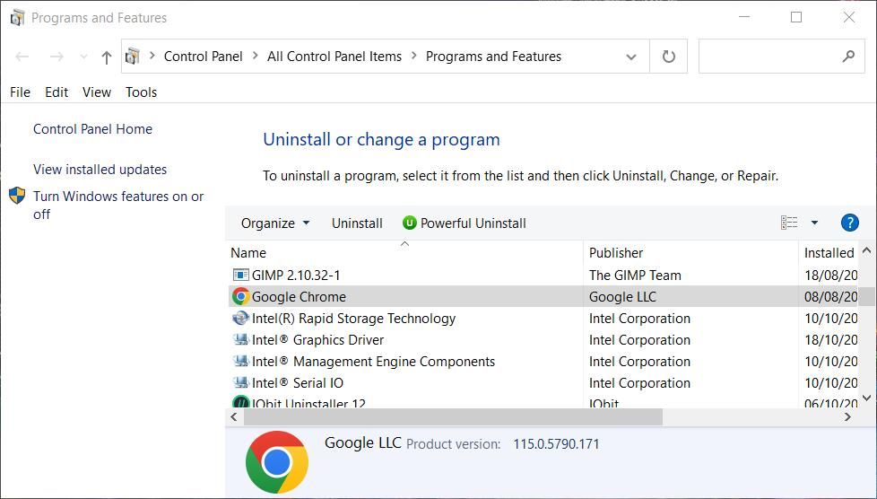Screen dimensions: 877x499
Task: Expand the view options dropdown arrow
Action: pos(814,223)
